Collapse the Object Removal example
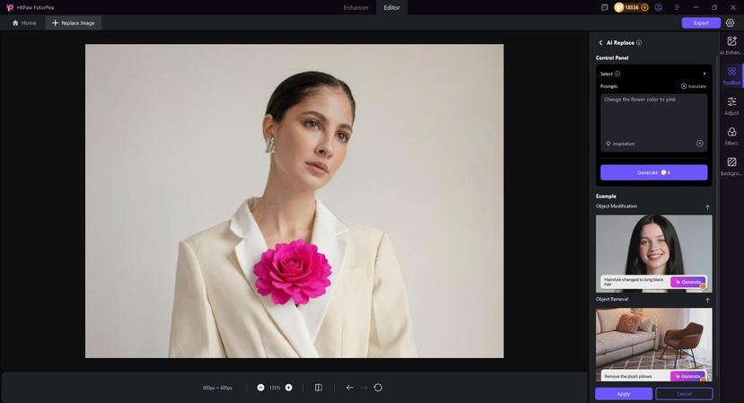 pyautogui.click(x=707, y=301)
